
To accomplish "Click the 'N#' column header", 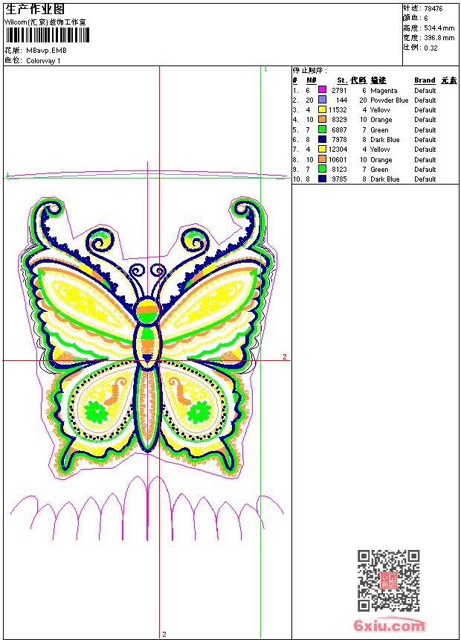I will 312,80.
